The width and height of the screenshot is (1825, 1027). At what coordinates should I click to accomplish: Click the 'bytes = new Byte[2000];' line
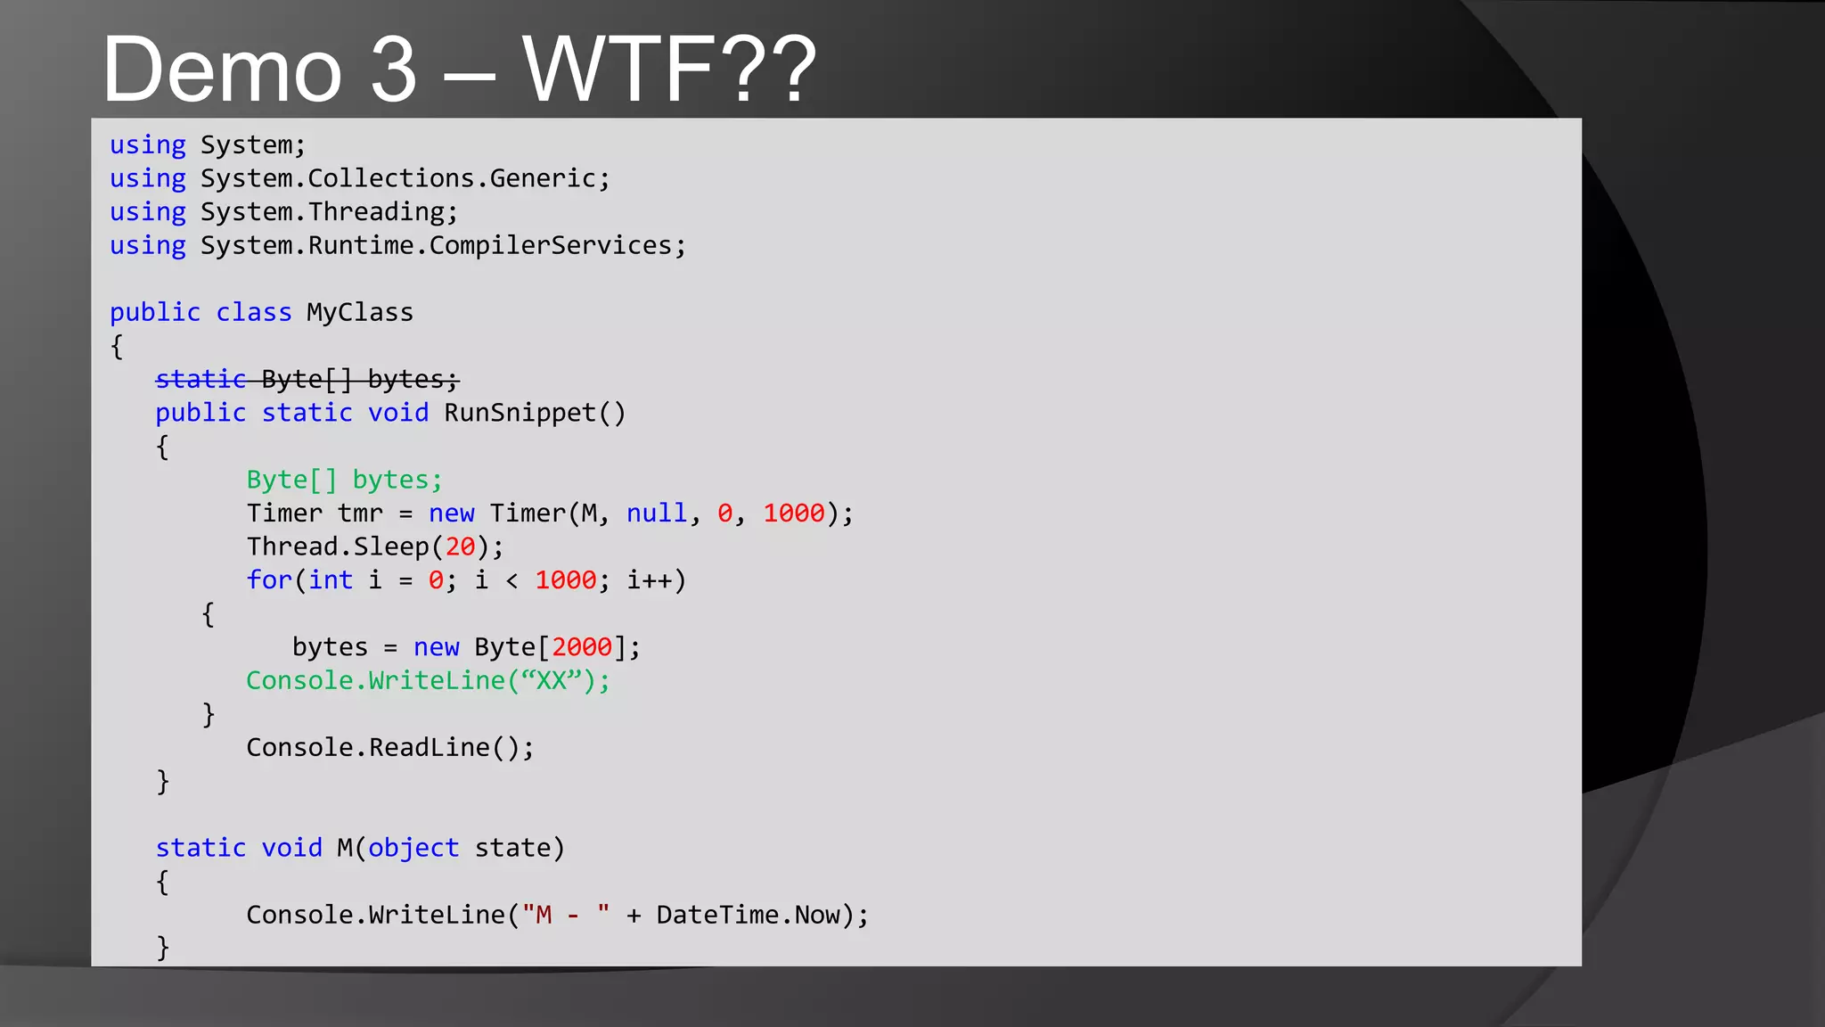(x=466, y=647)
